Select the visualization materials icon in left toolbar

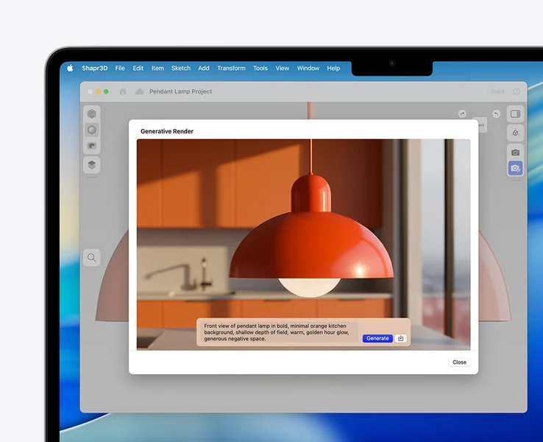point(92,130)
